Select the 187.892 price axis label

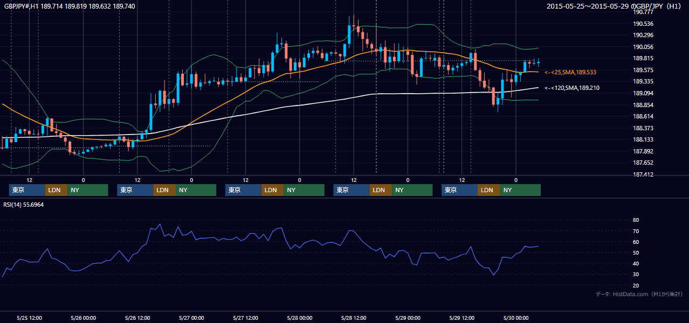[x=643, y=151]
